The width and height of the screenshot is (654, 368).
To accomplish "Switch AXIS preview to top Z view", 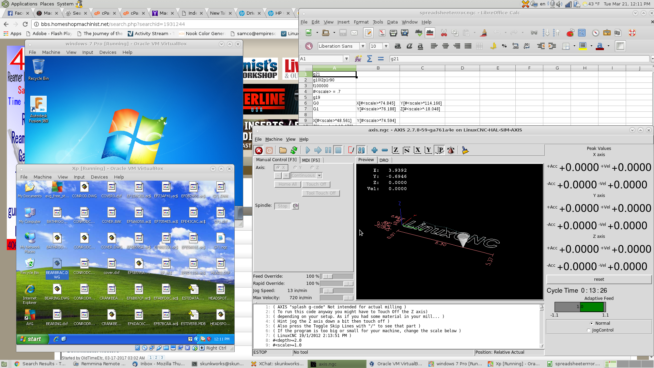I will [395, 150].
